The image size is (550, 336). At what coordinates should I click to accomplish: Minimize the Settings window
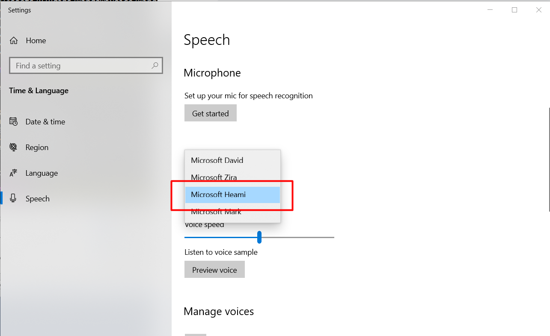tap(490, 10)
